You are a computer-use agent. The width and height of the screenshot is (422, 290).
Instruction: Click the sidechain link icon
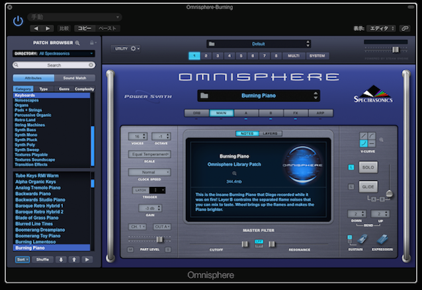point(405,28)
